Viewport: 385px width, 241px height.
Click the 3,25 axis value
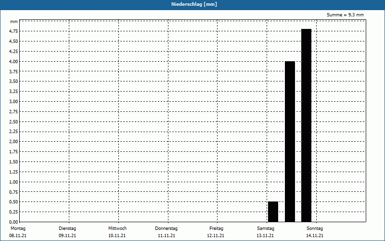point(13,92)
